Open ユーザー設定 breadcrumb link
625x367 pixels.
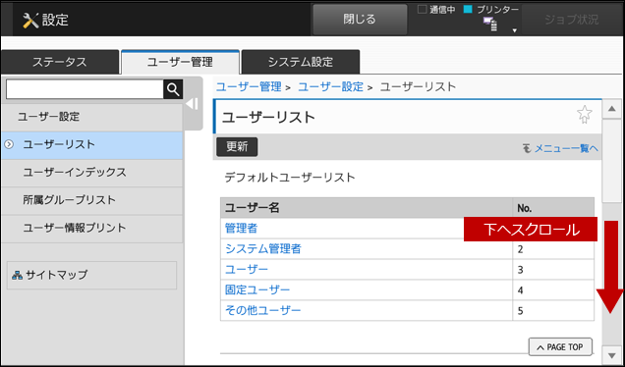coord(330,86)
